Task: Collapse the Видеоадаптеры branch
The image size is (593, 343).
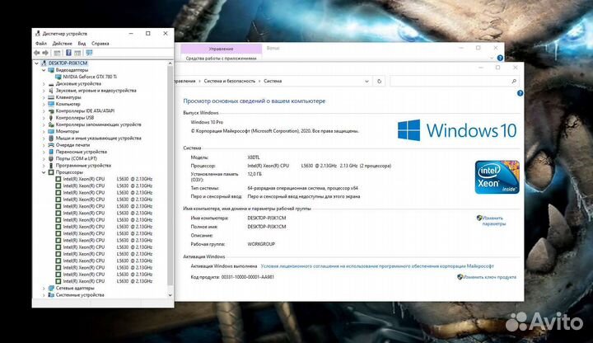Action: pos(44,70)
